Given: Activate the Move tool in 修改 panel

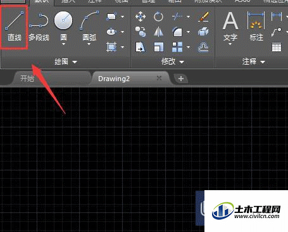Looking at the screenshot, I should coord(141,16).
